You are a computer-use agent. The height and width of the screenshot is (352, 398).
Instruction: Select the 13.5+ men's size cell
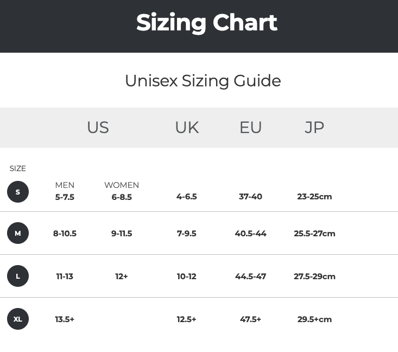pos(65,319)
